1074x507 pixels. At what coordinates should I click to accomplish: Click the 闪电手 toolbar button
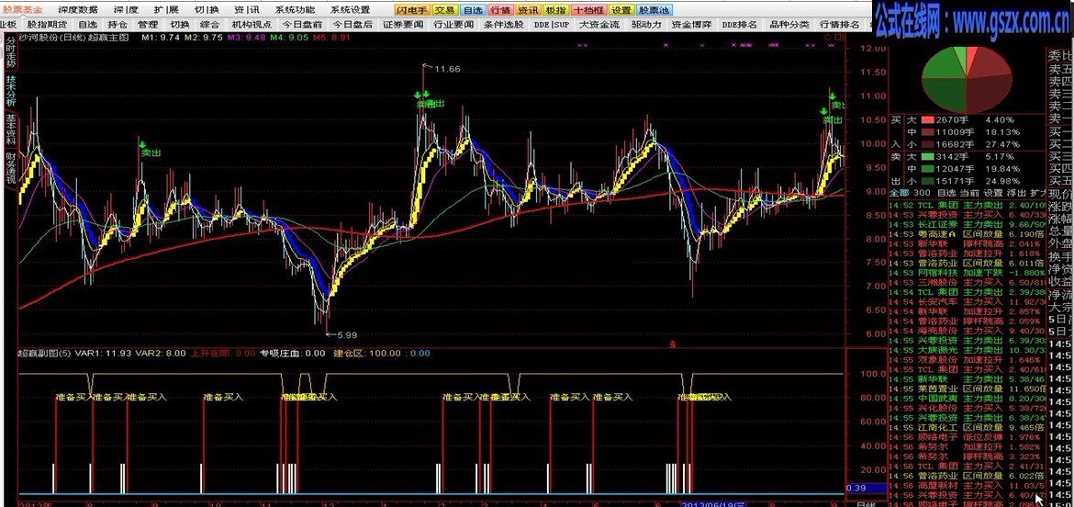411,10
